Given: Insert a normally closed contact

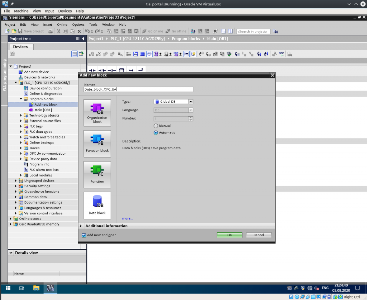Looking at the screenshot, I should point(102,70).
